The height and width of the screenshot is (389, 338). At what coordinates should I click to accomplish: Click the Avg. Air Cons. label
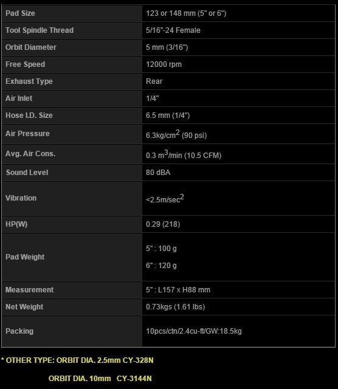coord(30,154)
